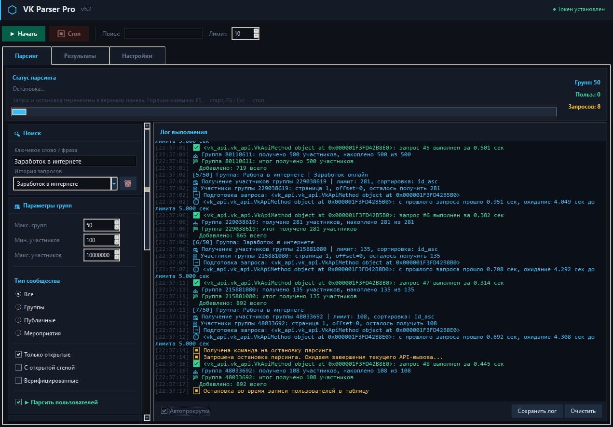
Task: Select the Группы community type radio
Action: (18, 307)
